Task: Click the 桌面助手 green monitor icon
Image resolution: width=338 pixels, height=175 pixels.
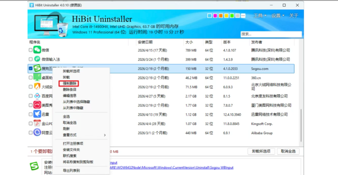Action: [37, 78]
